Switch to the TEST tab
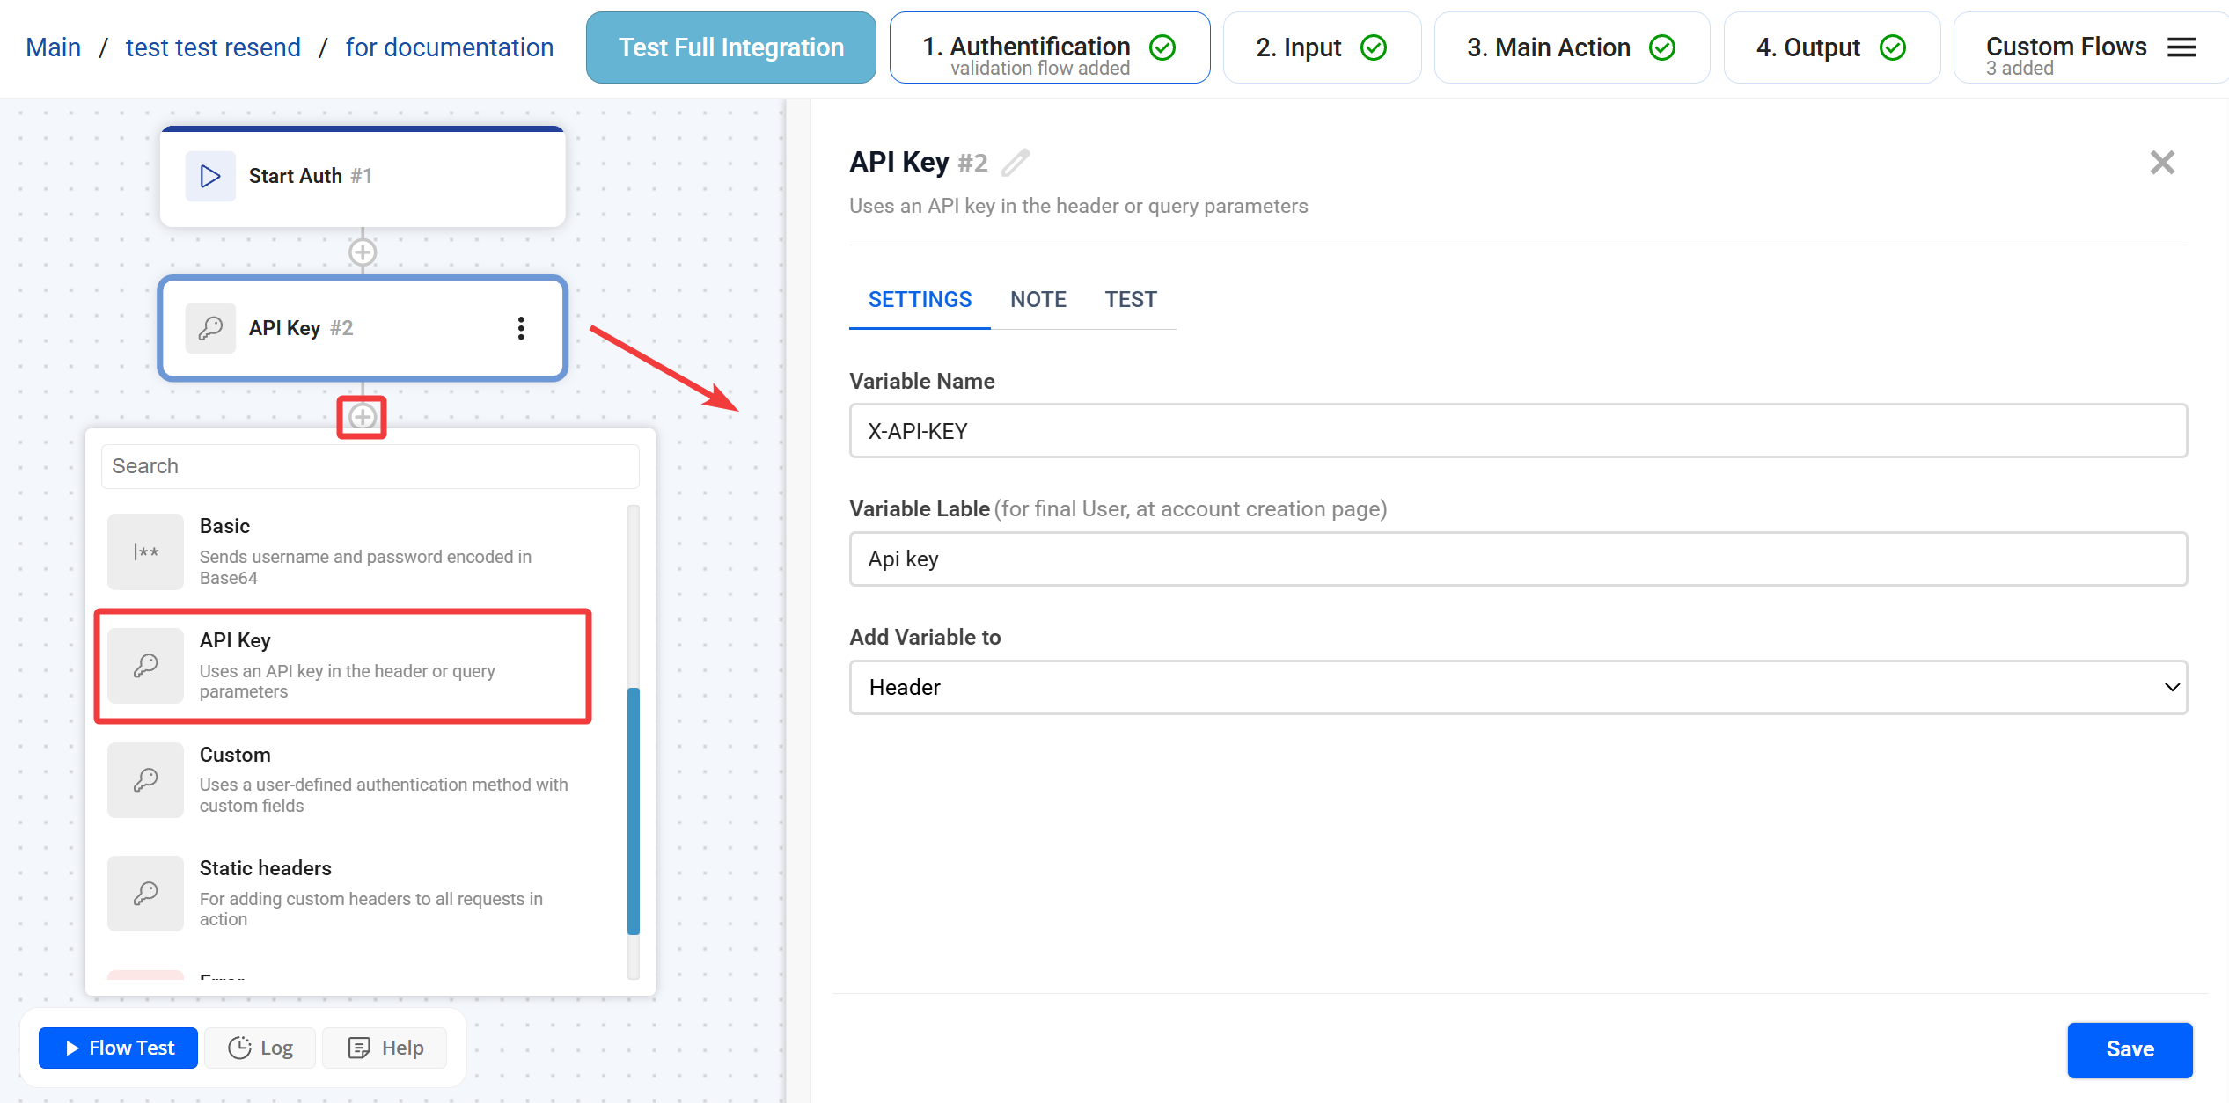Viewport: 2229px width, 1103px height. click(1130, 300)
